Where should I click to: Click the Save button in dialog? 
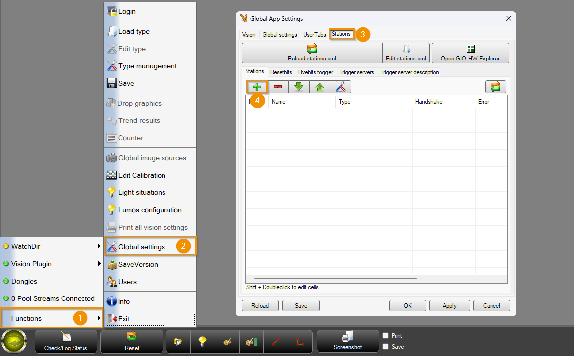coord(301,306)
